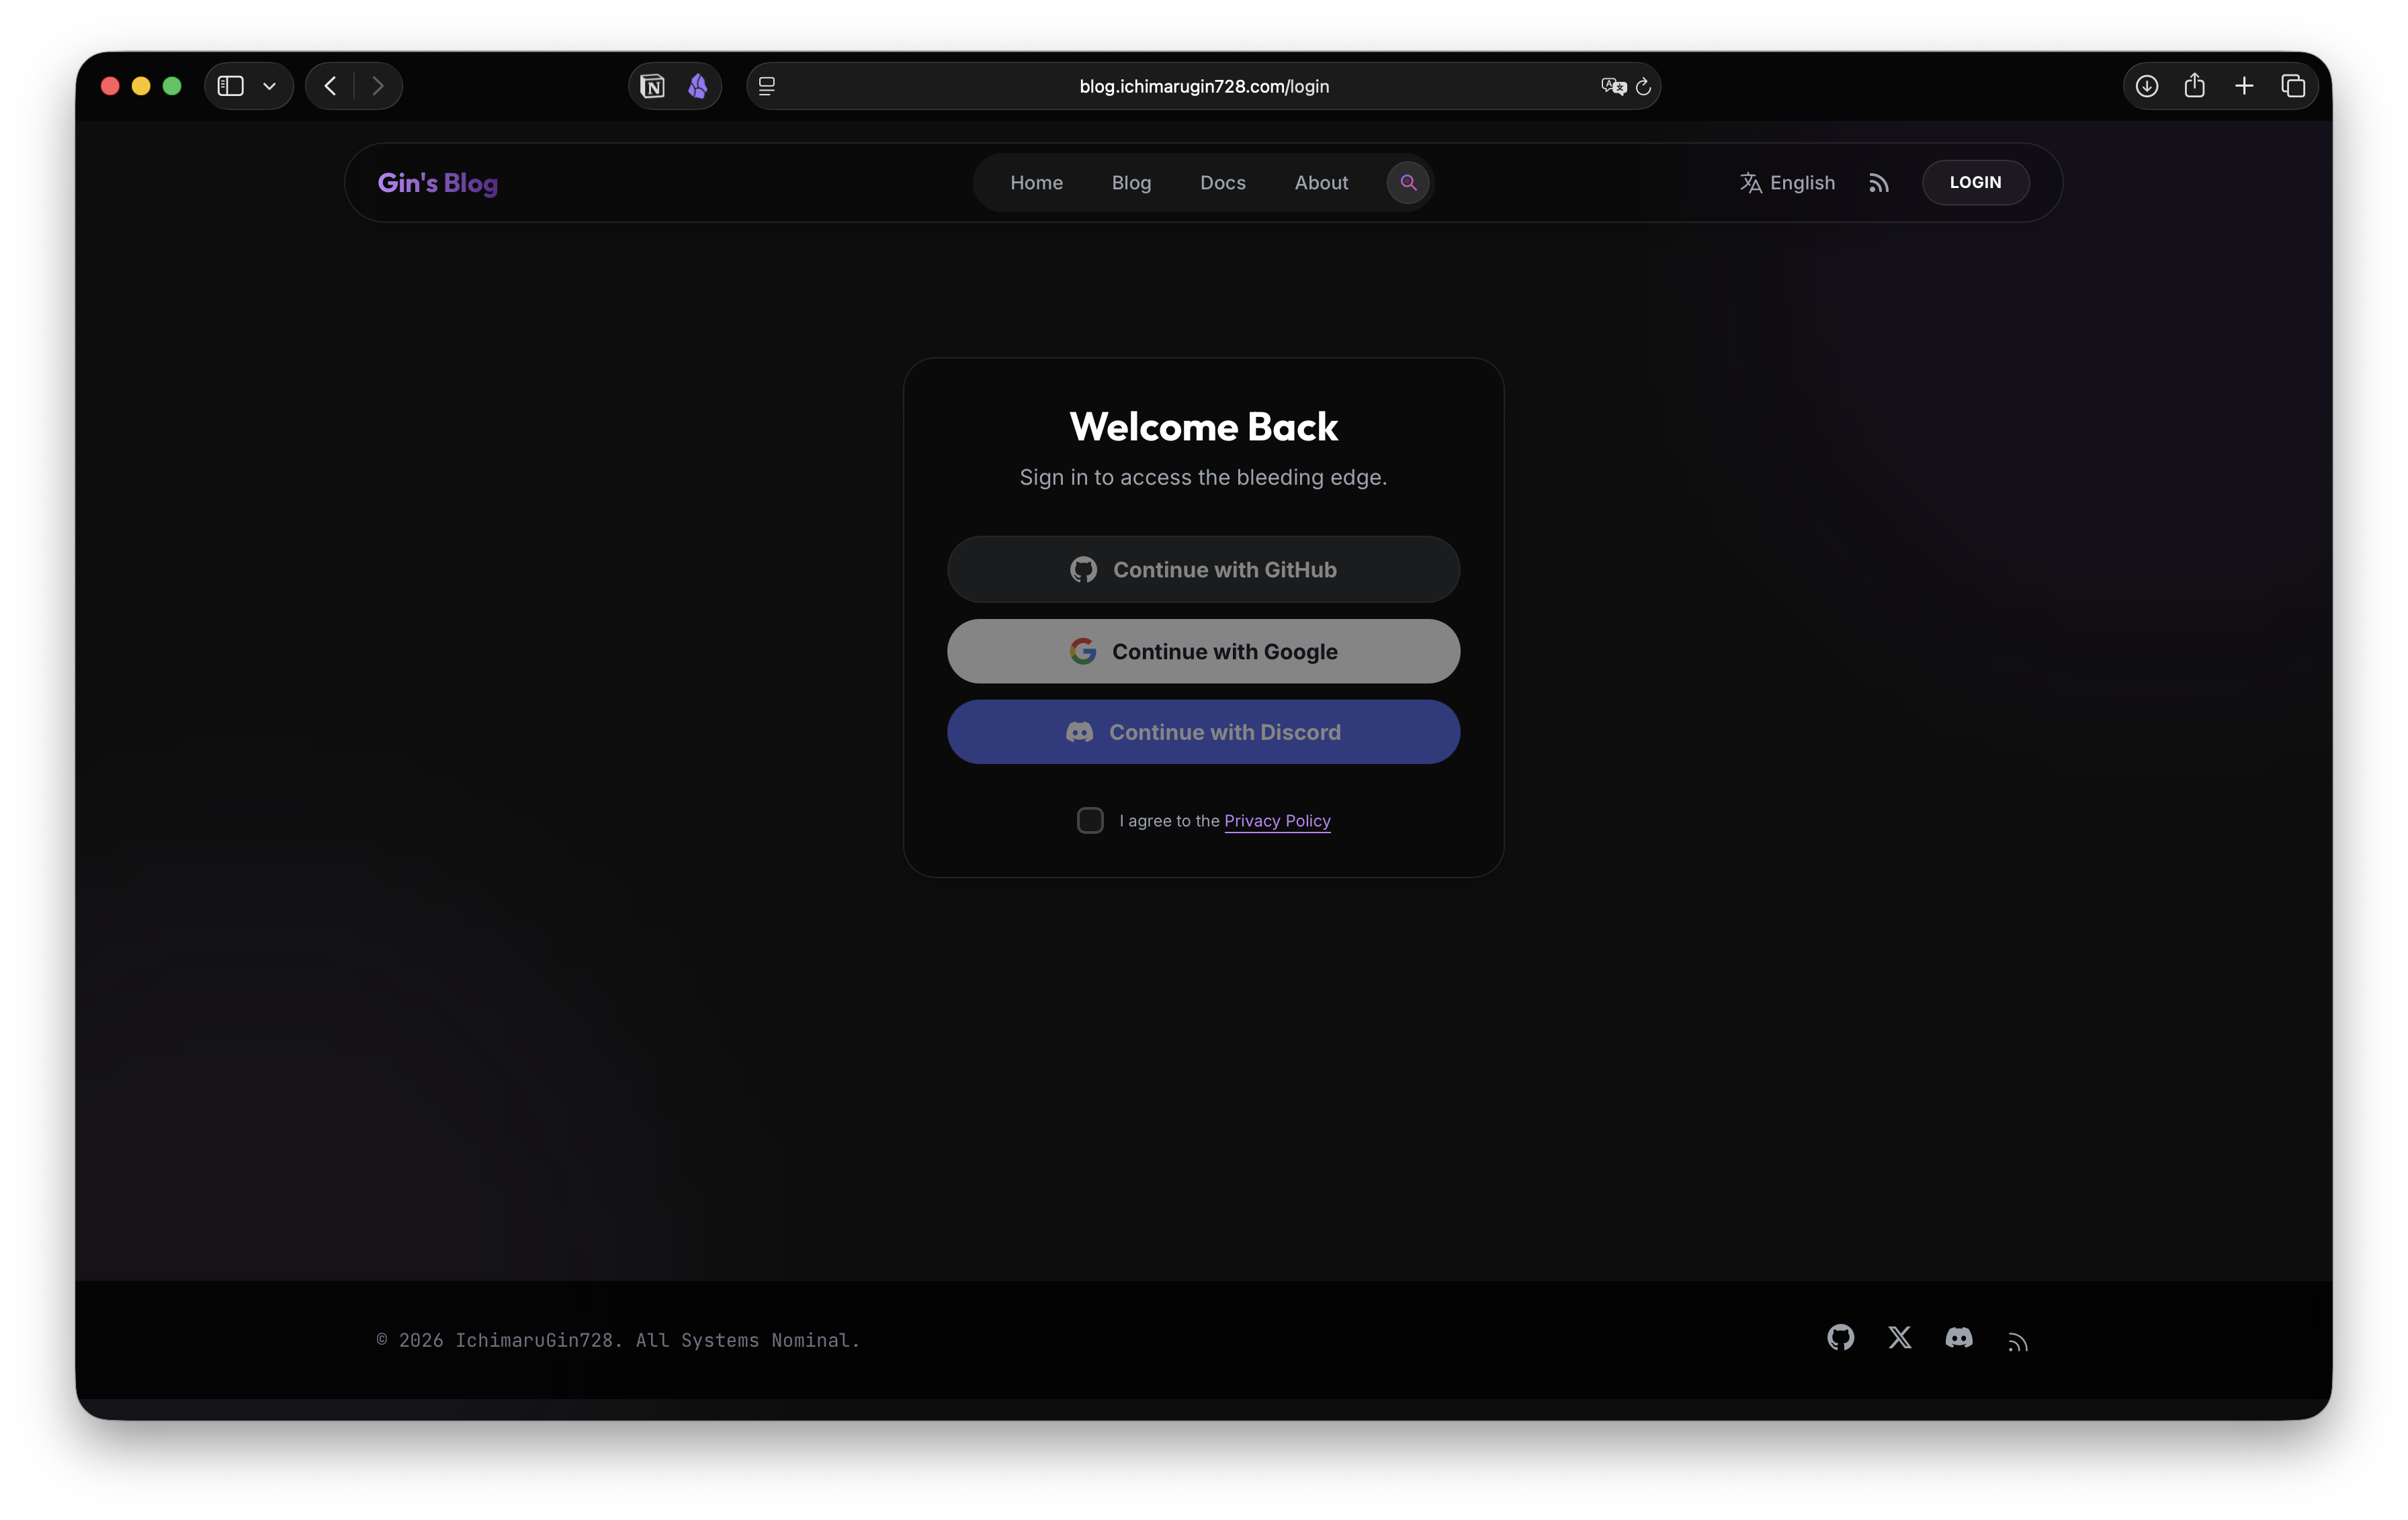Open the About nav item
The width and height of the screenshot is (2408, 1520).
coord(1321,183)
